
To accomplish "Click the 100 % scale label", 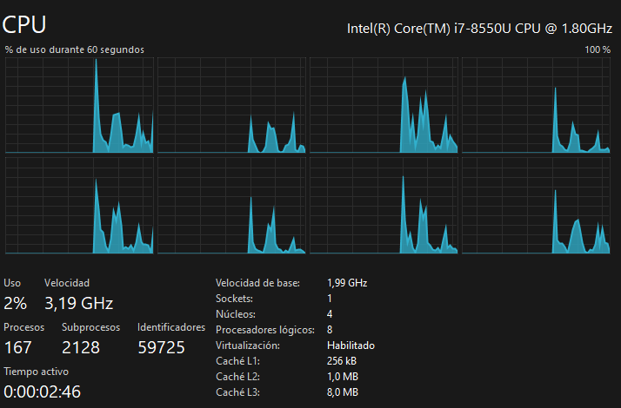I will tap(598, 49).
